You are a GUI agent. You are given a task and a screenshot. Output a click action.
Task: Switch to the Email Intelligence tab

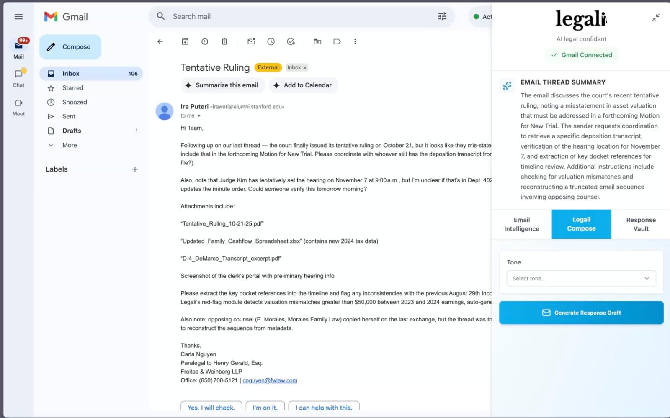521,224
